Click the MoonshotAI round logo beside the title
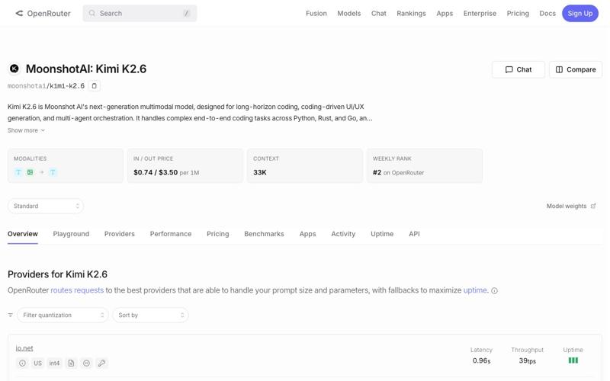 (x=14, y=69)
